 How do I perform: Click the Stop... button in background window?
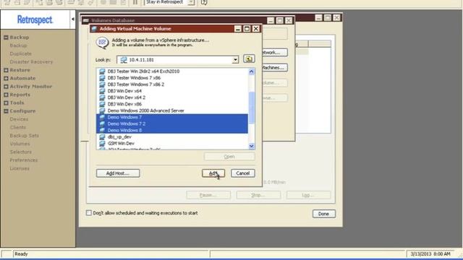pos(258,195)
